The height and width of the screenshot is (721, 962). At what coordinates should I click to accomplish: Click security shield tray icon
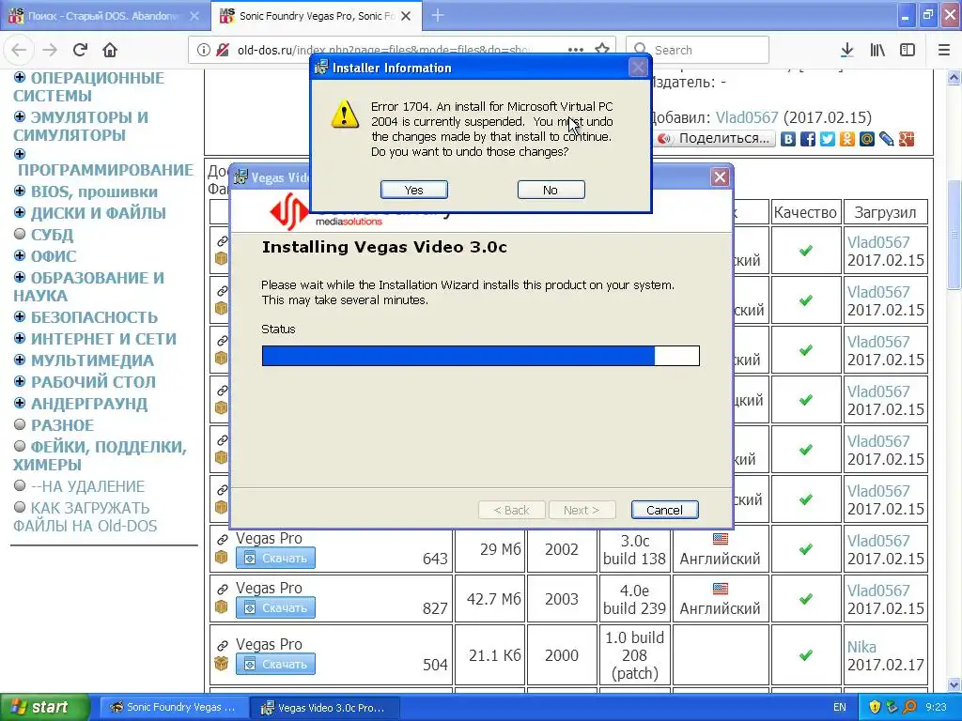point(875,707)
